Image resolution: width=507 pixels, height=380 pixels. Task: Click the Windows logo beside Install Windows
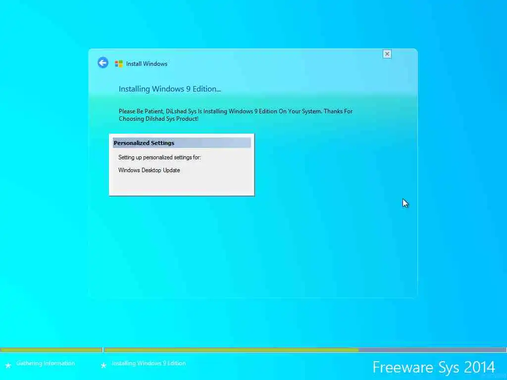119,64
